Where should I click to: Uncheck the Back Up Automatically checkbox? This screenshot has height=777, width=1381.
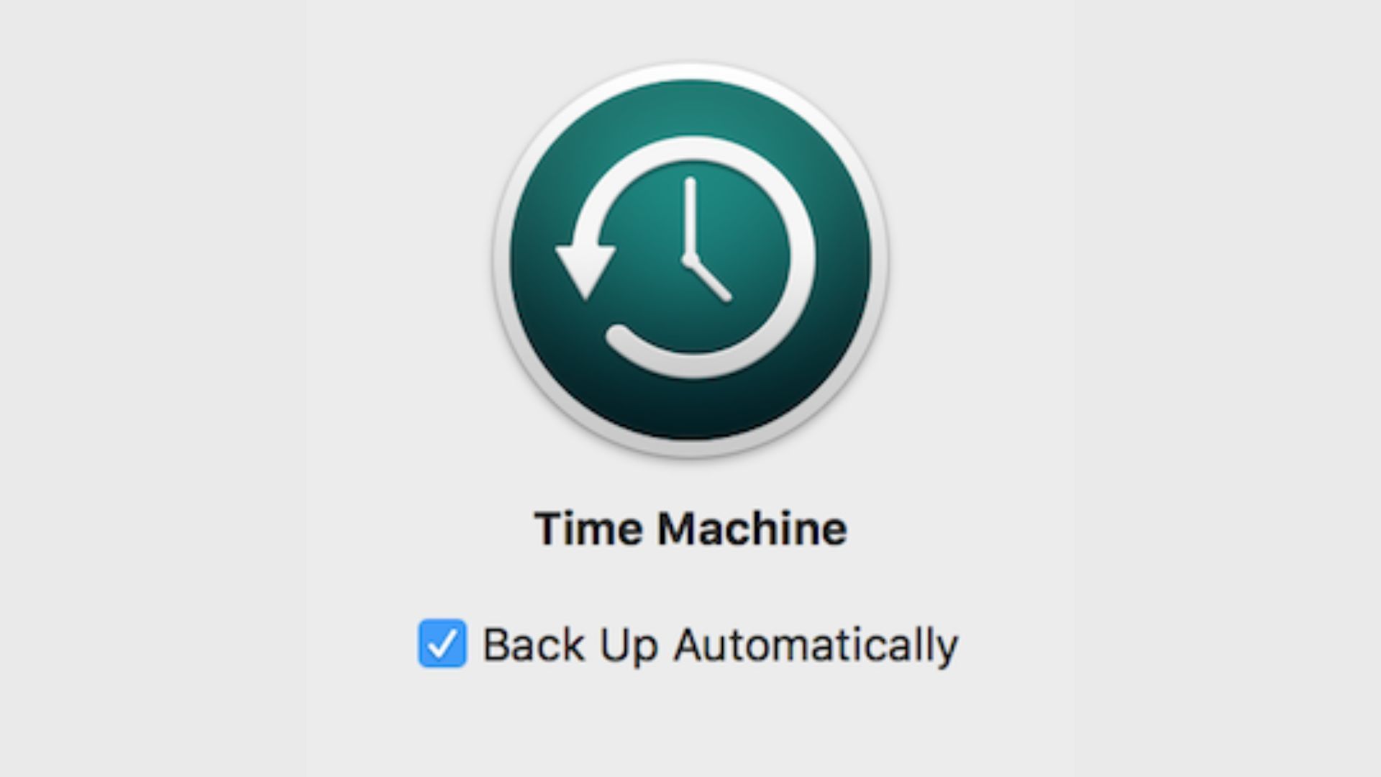point(442,643)
